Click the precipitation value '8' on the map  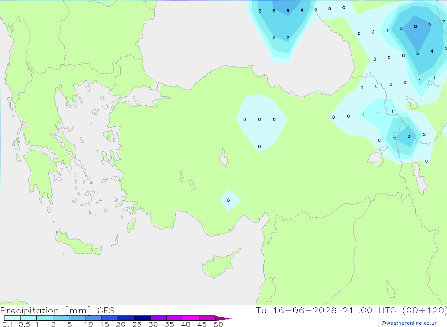click(415, 26)
